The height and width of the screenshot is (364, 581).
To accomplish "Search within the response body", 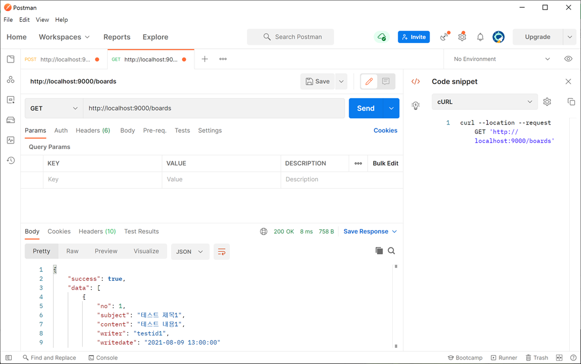I will point(391,251).
